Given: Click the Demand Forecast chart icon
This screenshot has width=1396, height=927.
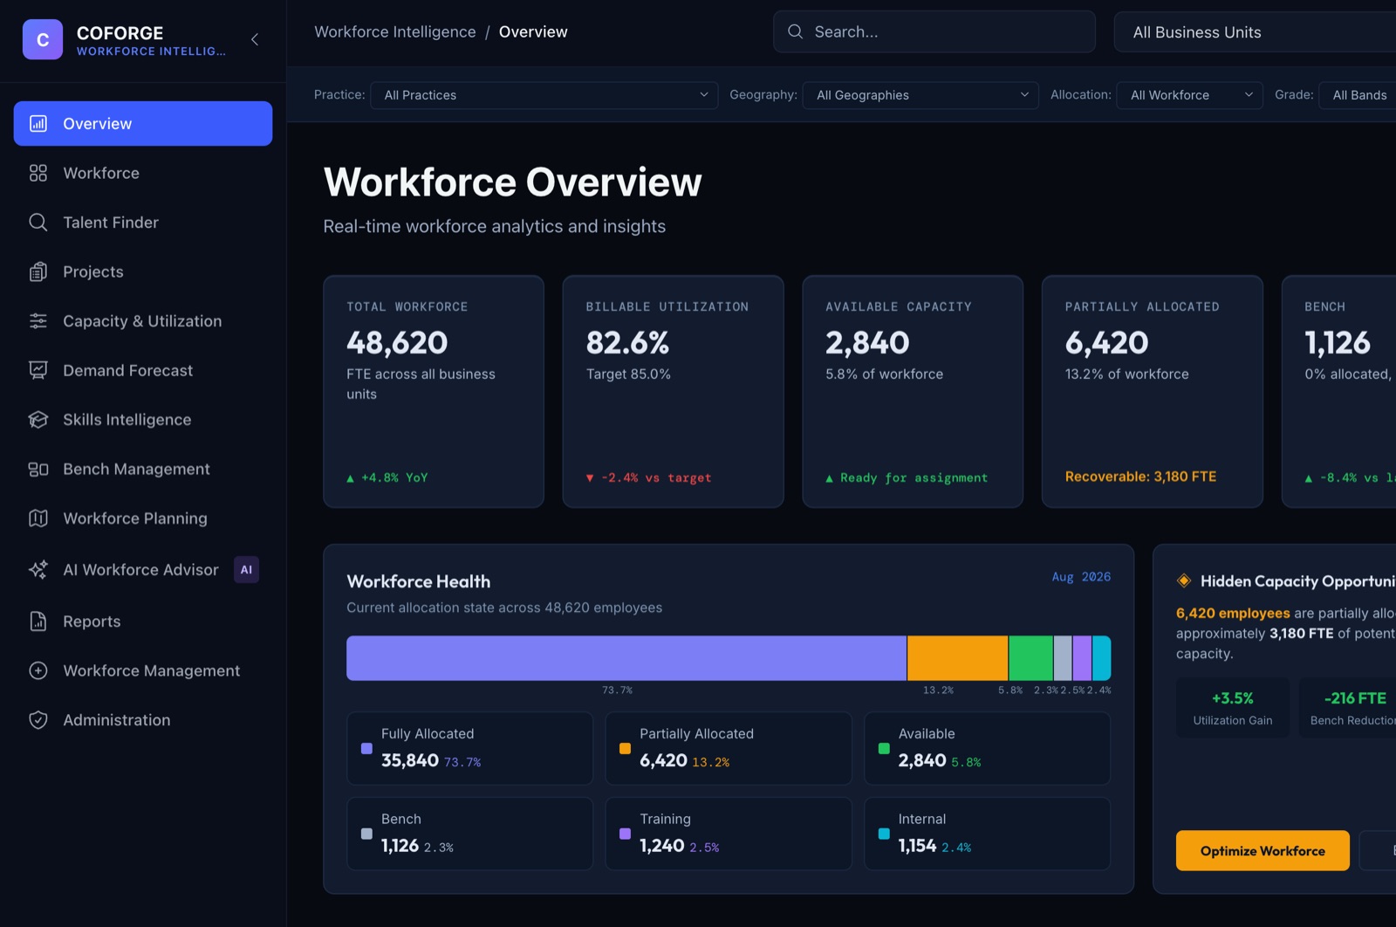Looking at the screenshot, I should (x=38, y=370).
